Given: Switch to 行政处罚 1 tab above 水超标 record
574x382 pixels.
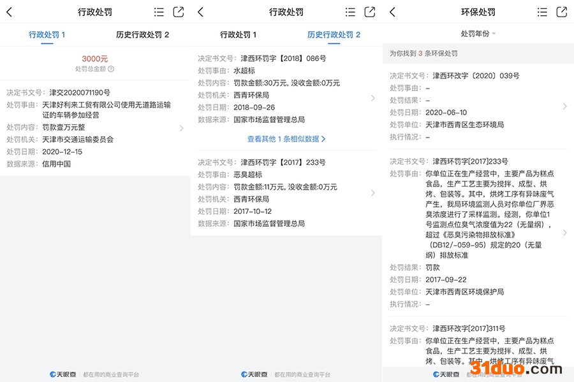Looking at the screenshot, I should click(238, 34).
